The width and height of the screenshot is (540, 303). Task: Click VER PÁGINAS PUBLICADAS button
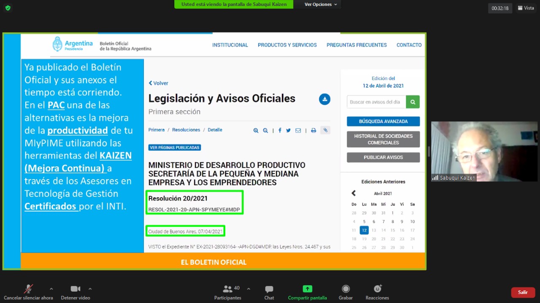pos(175,147)
